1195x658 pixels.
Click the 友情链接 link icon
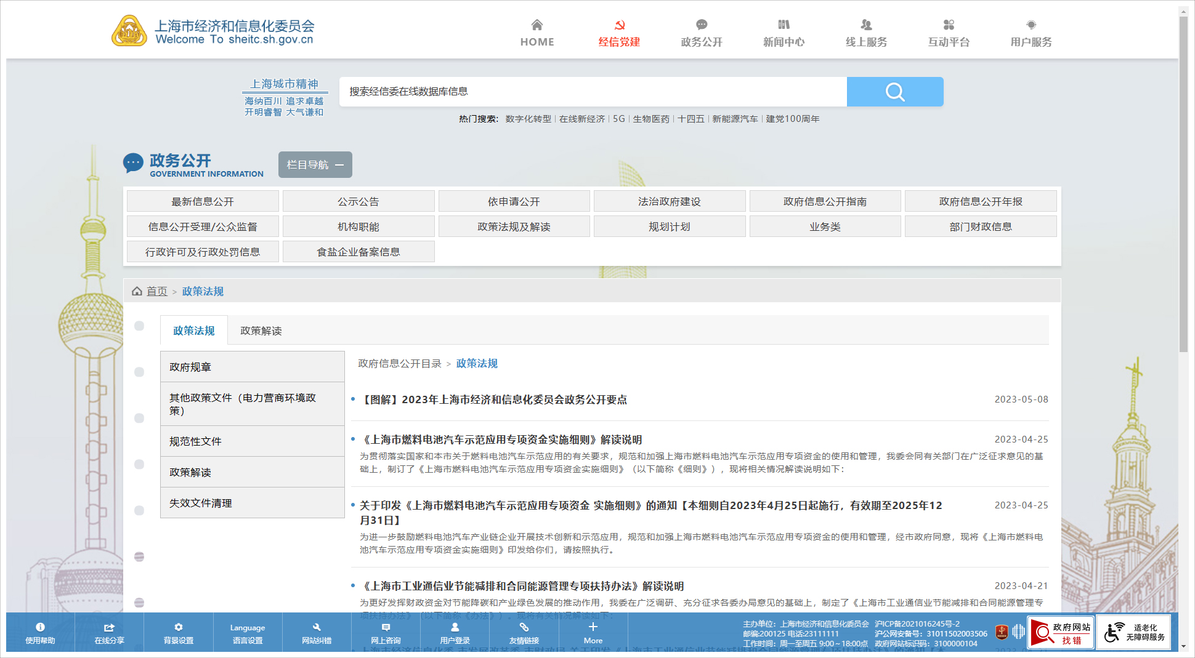(x=524, y=628)
